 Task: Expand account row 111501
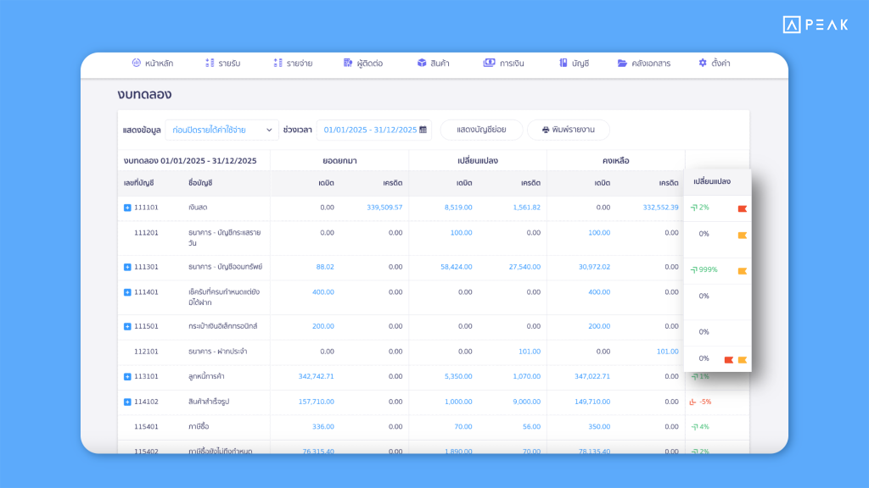[x=127, y=326]
